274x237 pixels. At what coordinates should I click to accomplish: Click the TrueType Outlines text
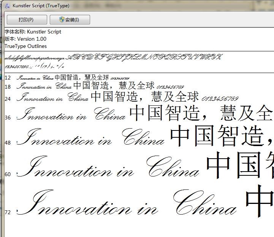point(26,46)
